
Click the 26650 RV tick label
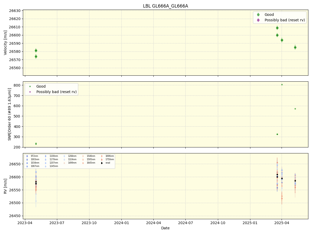(15, 164)
